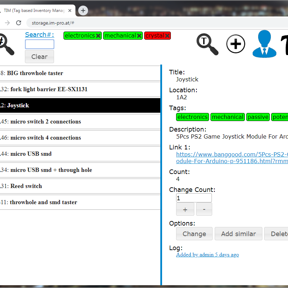Select BIG throwhole taster item
The width and height of the screenshot is (288, 288).
coord(80,73)
